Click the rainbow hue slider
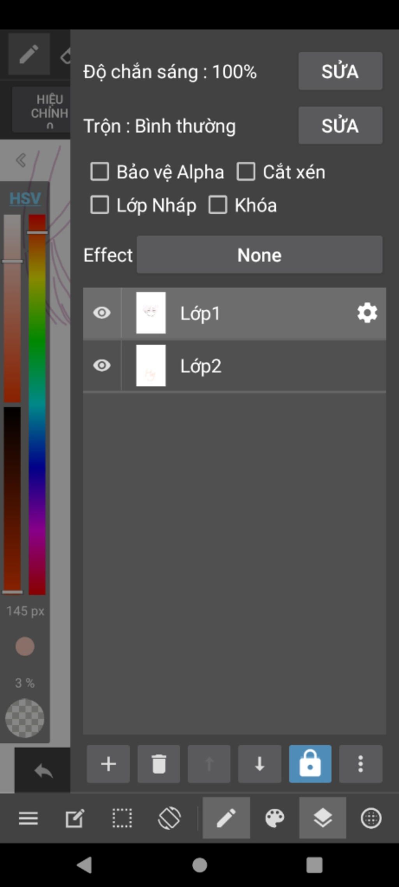This screenshot has height=887, width=399. point(37,405)
